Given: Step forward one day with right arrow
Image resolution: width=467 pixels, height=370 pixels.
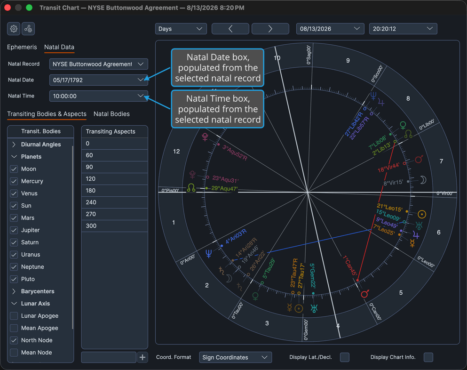Looking at the screenshot, I should pos(270,29).
